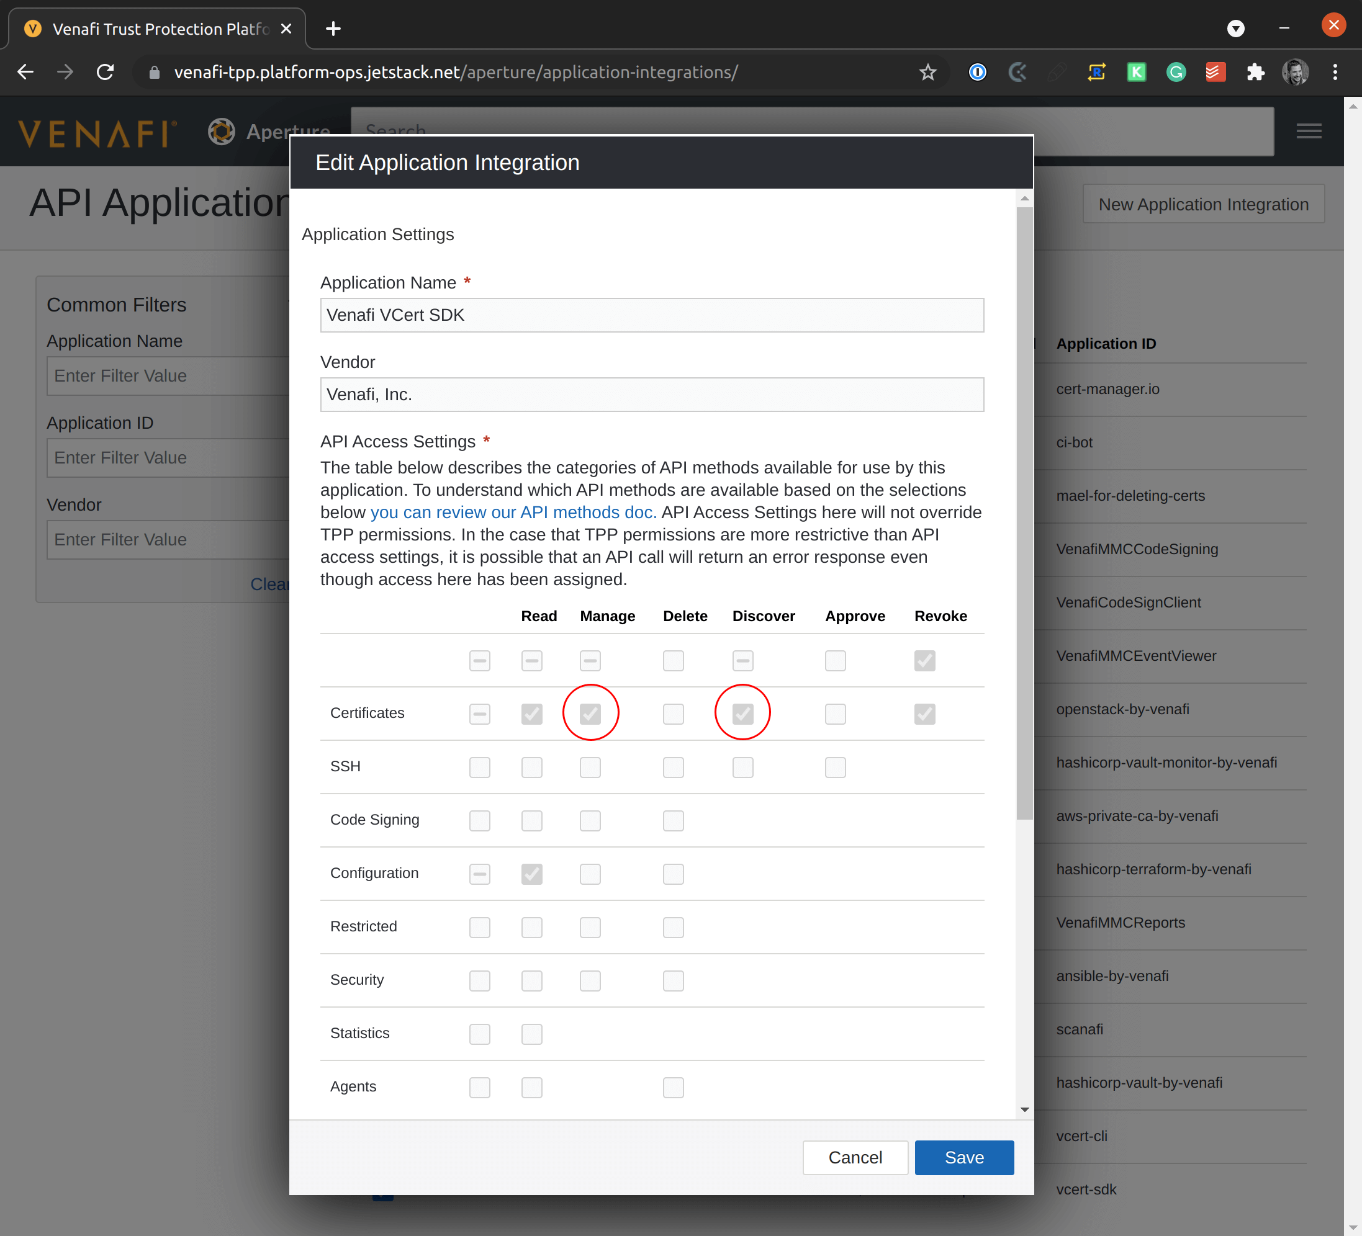Open the Chrome profile avatar

1295,72
